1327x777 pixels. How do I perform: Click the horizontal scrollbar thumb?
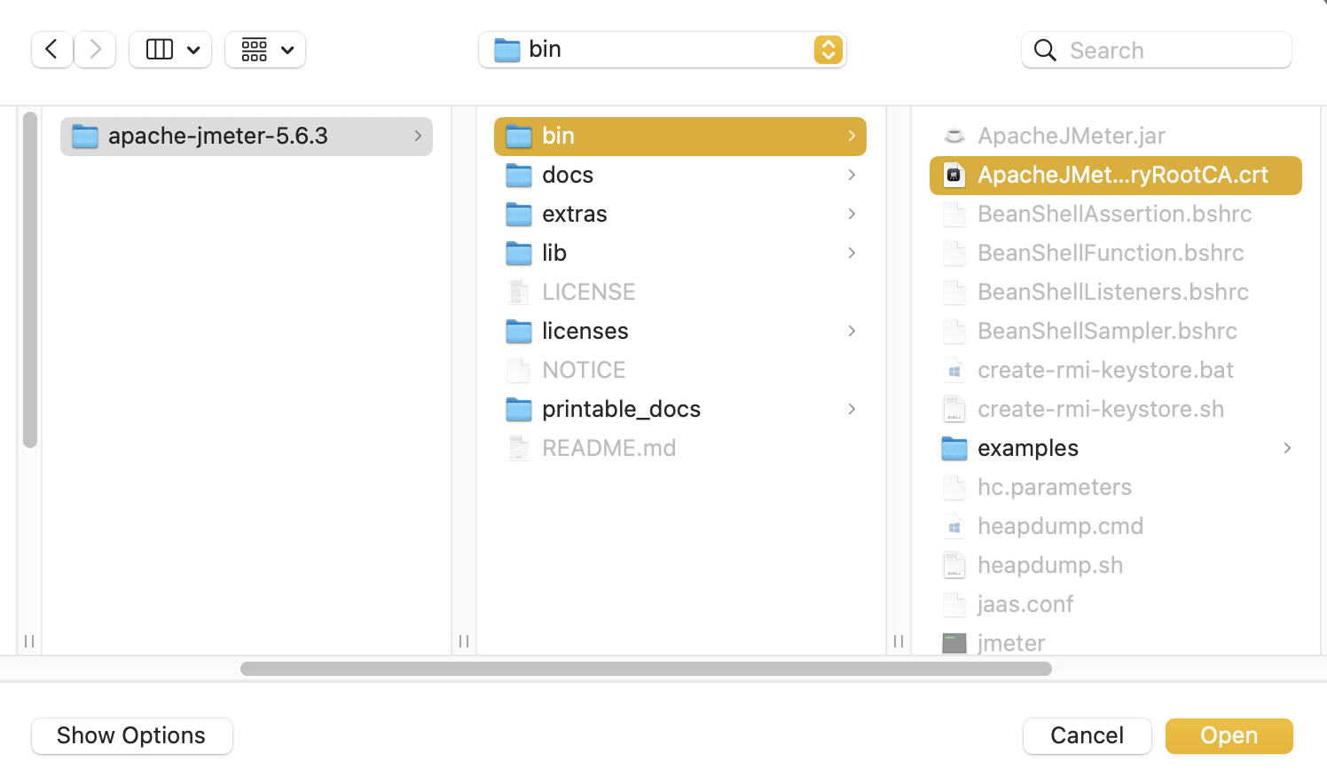646,669
